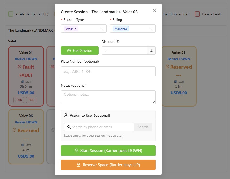Click Reserve Space (Barrier stays UP)
The width and height of the screenshot is (230, 179).
tap(108, 165)
